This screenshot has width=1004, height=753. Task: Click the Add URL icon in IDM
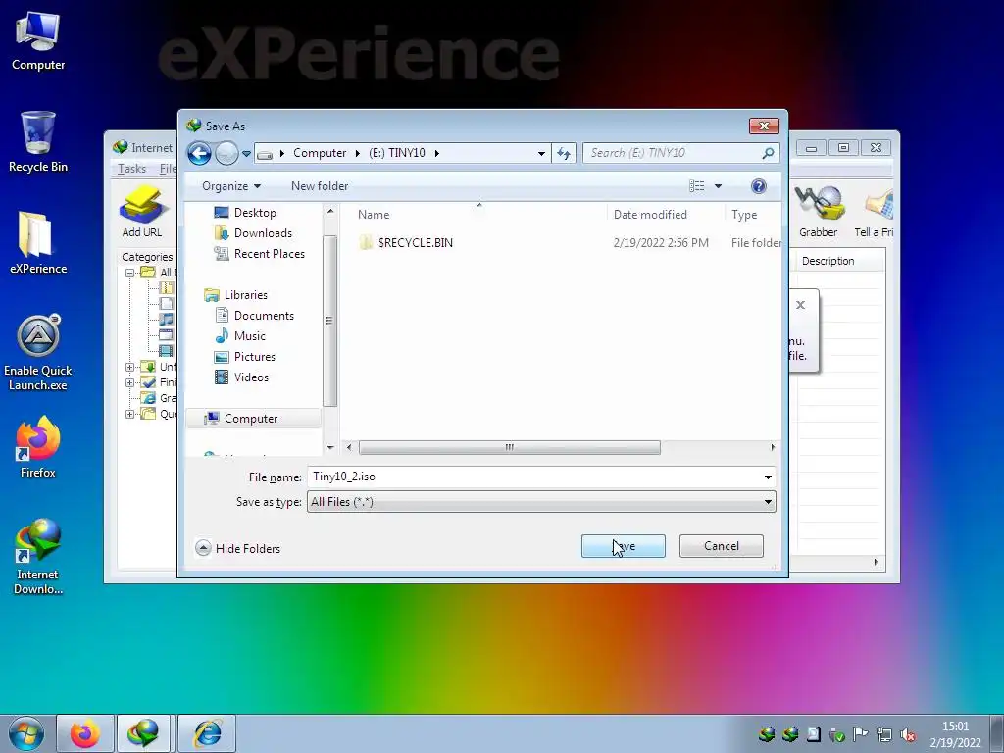tap(142, 213)
